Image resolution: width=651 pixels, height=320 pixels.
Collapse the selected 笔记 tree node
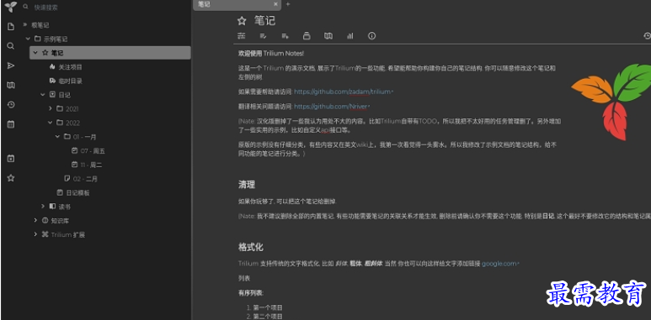click(x=35, y=53)
